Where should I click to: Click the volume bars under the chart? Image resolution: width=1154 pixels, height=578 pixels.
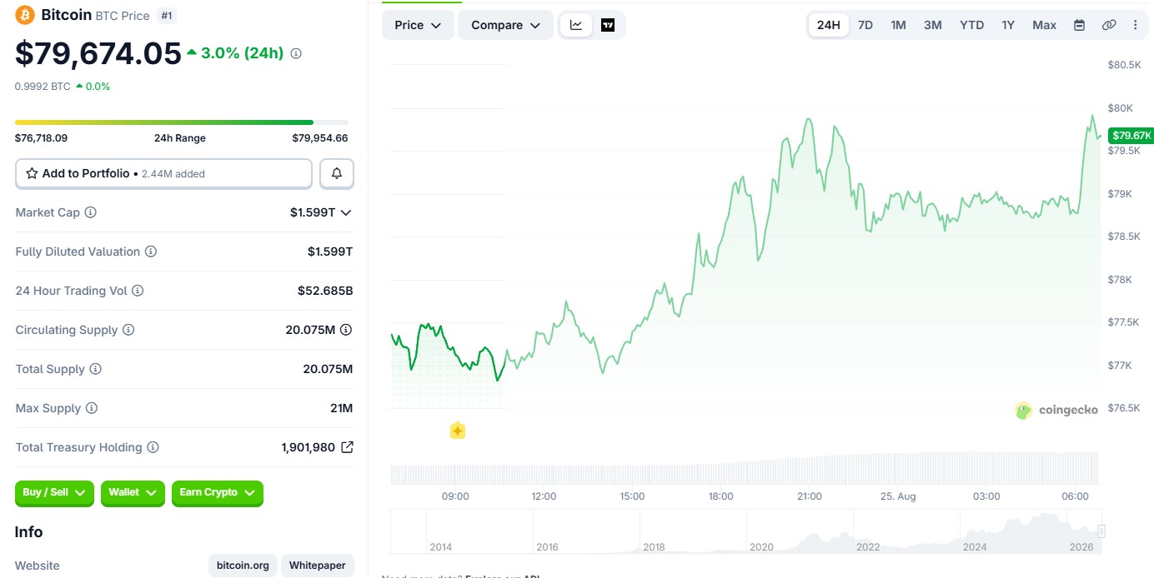click(745, 468)
